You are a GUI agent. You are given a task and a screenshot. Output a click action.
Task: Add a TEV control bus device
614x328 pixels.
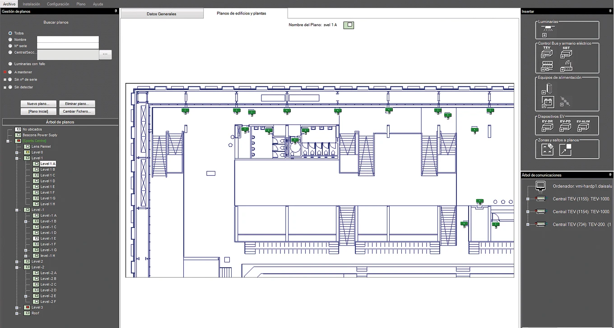tap(547, 52)
